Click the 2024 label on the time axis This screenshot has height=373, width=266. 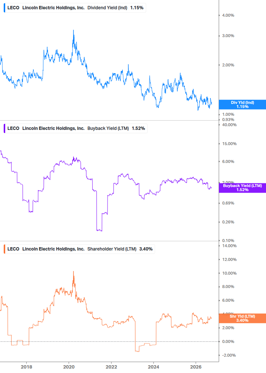154,367
